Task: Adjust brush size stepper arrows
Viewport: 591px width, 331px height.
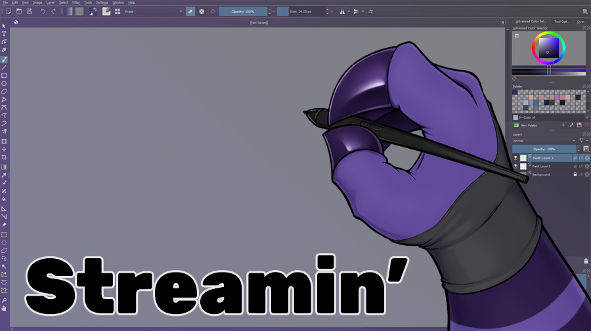Action: [x=328, y=12]
